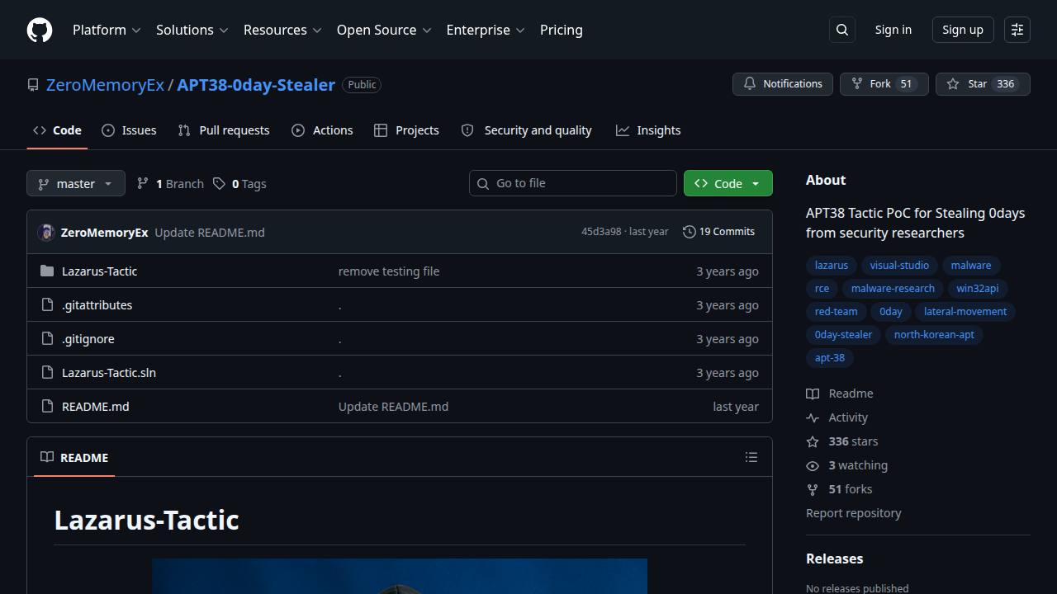
Task: Click the eye icon beside 3 watching
Action: point(813,466)
